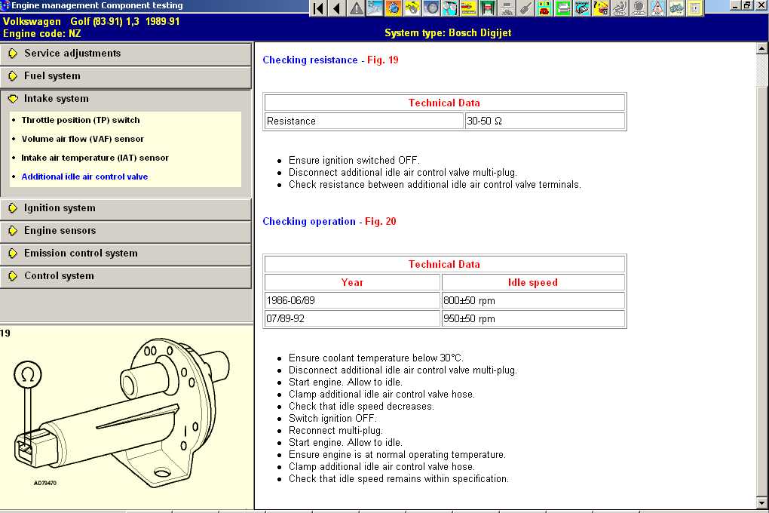Click the 'Checking resistance' heading
The image size is (769, 513).
310,60
